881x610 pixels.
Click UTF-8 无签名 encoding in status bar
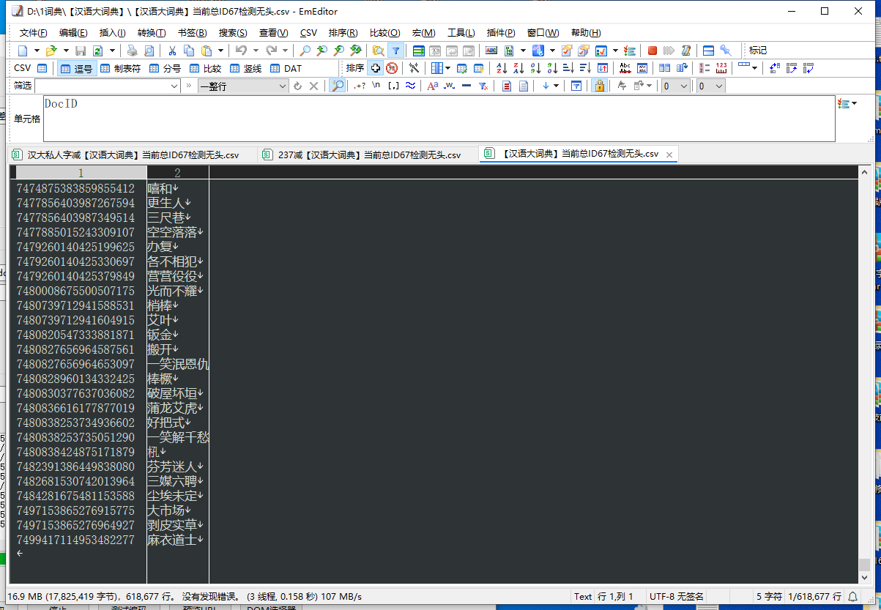676,596
